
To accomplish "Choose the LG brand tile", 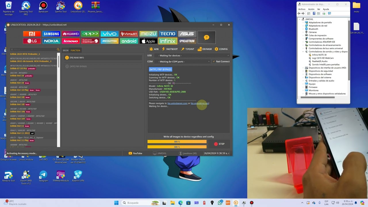I will click(x=32, y=41).
